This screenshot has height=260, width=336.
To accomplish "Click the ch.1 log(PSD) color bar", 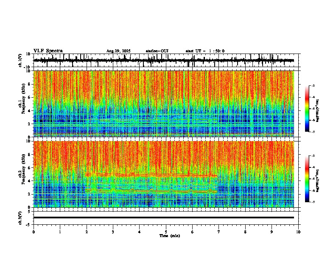I will pyautogui.click(x=307, y=109).
